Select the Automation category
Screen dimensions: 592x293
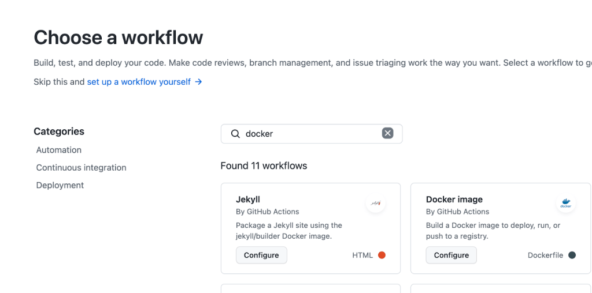point(58,150)
